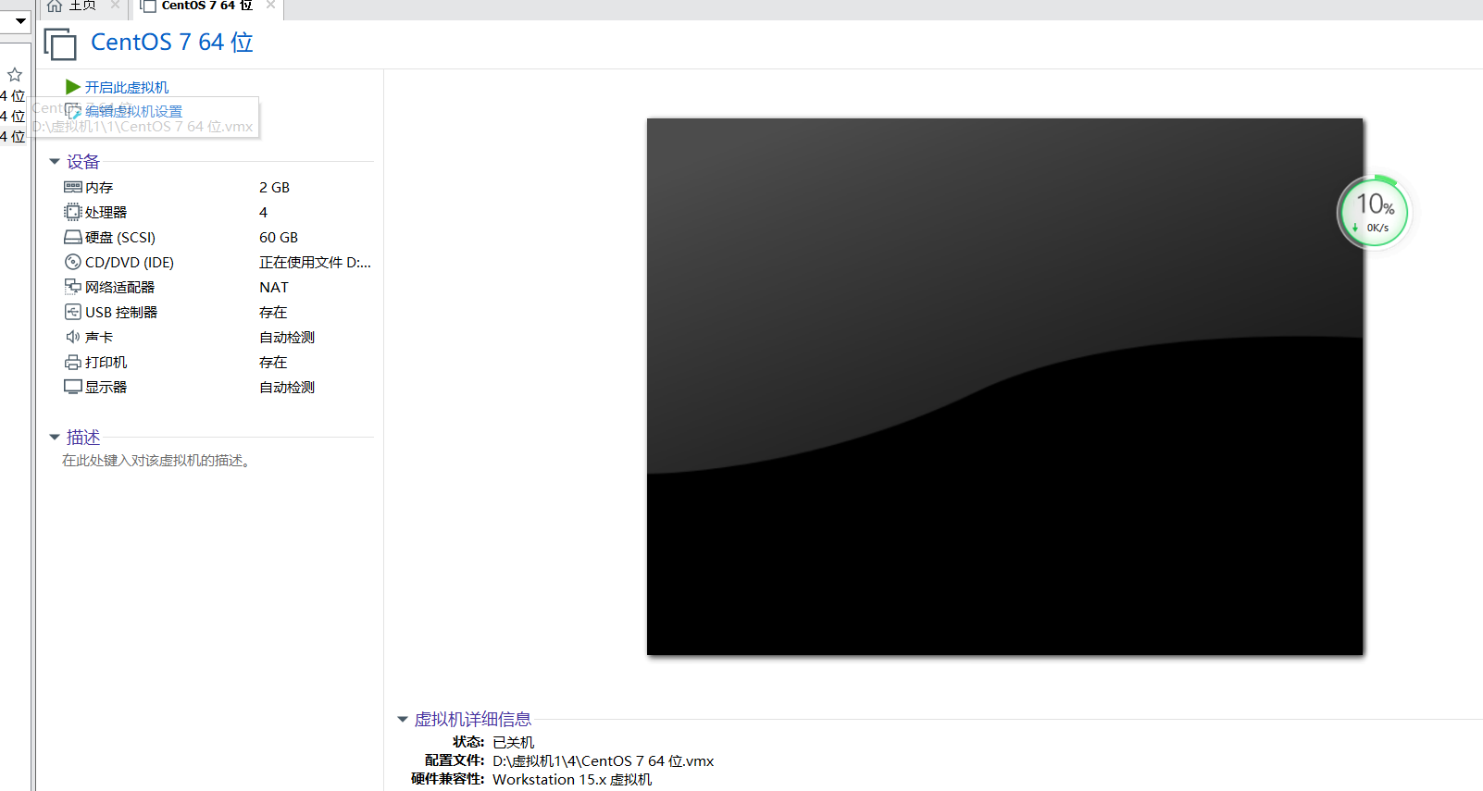Click the display monitor icon

(73, 387)
